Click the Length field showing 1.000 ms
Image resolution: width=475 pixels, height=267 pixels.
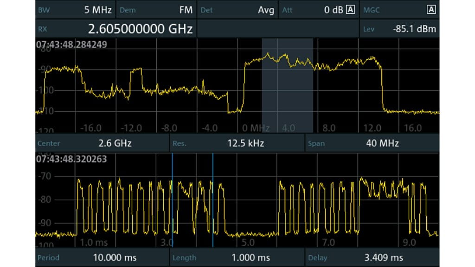237,257
